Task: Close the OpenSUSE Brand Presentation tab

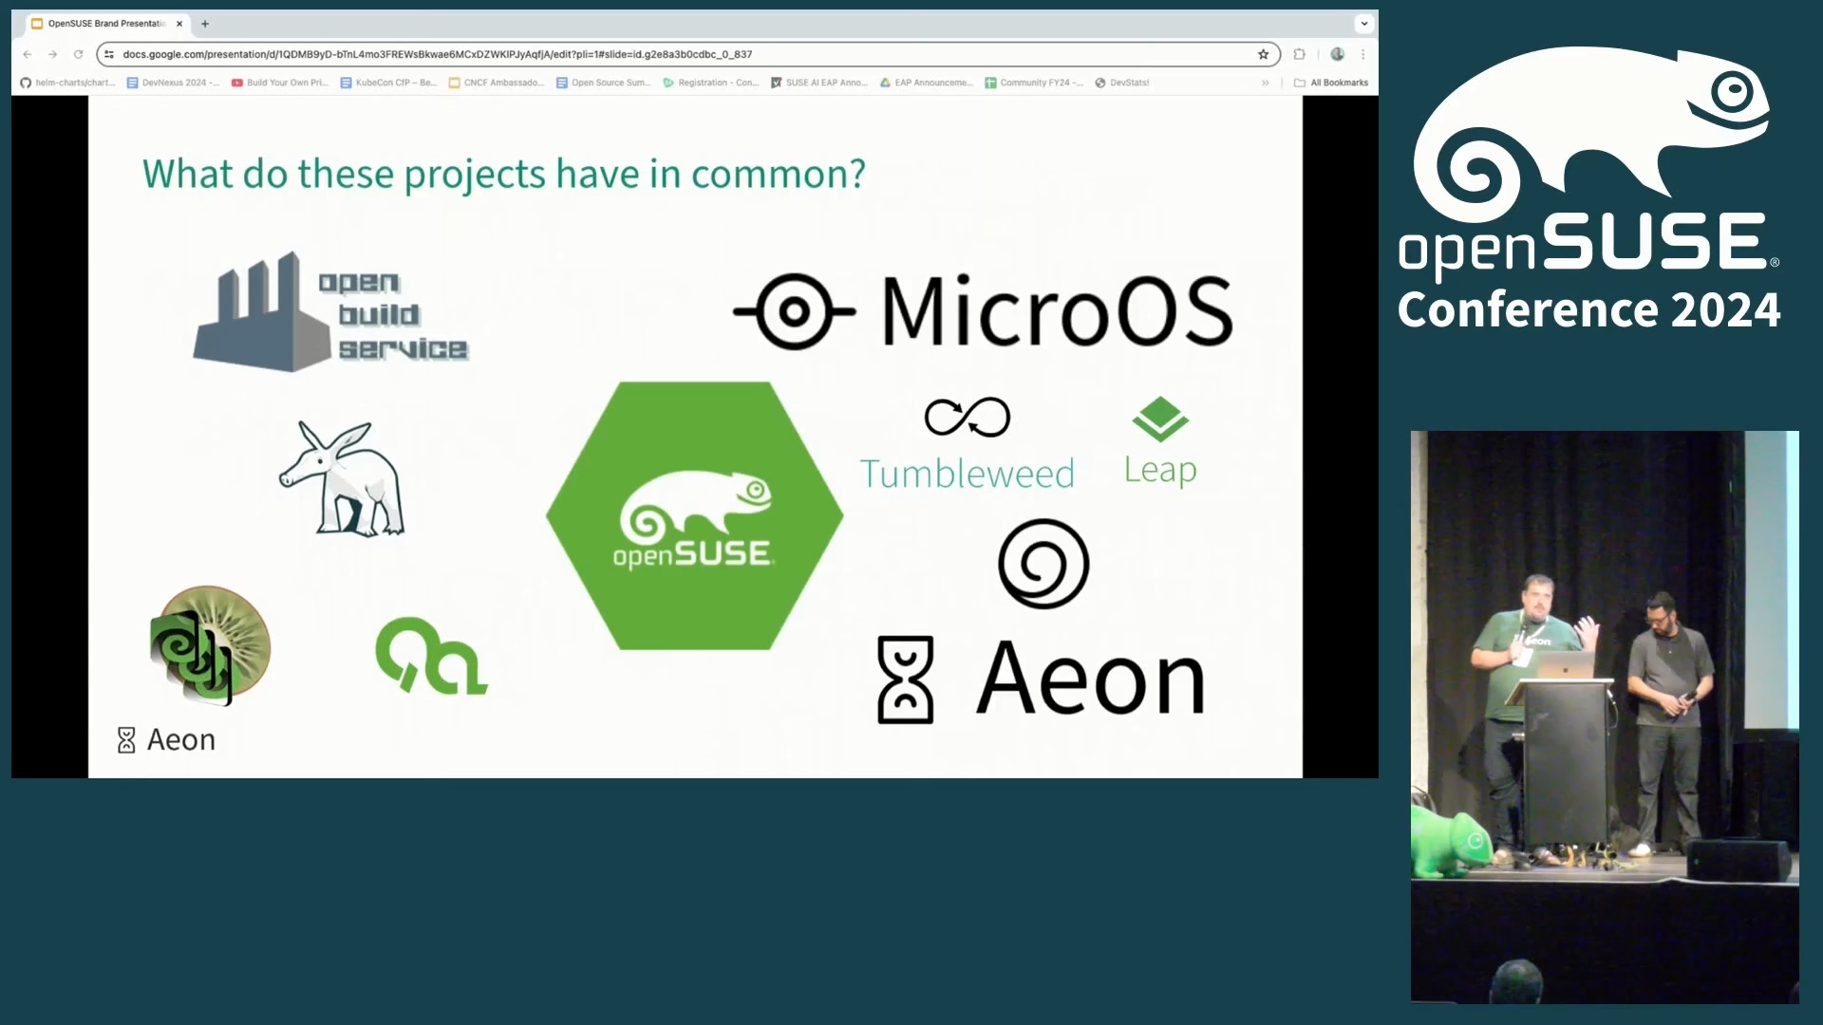Action: pos(179,24)
